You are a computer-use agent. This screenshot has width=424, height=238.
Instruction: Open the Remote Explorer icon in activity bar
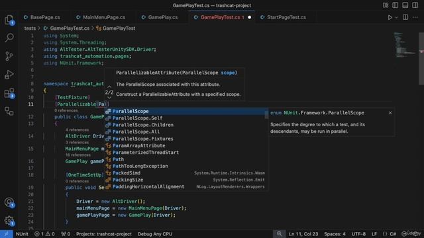[9, 111]
